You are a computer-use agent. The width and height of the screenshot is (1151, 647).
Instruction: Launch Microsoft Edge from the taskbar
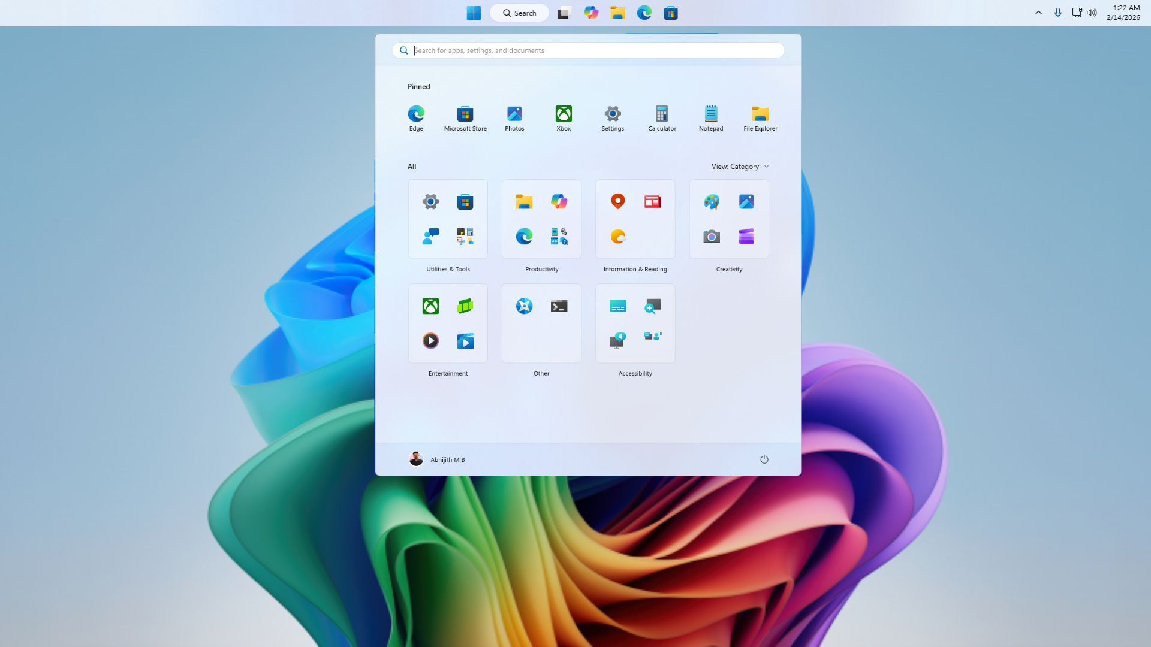644,13
